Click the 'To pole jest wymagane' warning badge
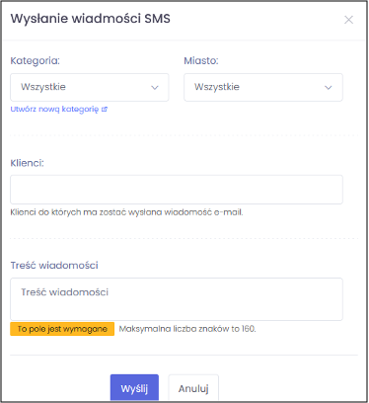The width and height of the screenshot is (369, 403). click(62, 329)
